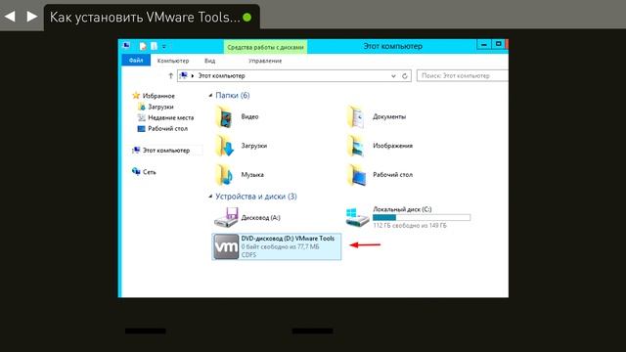Select the Локальный диск (C:) drive icon
The width and height of the screenshot is (626, 352).
[x=357, y=217]
